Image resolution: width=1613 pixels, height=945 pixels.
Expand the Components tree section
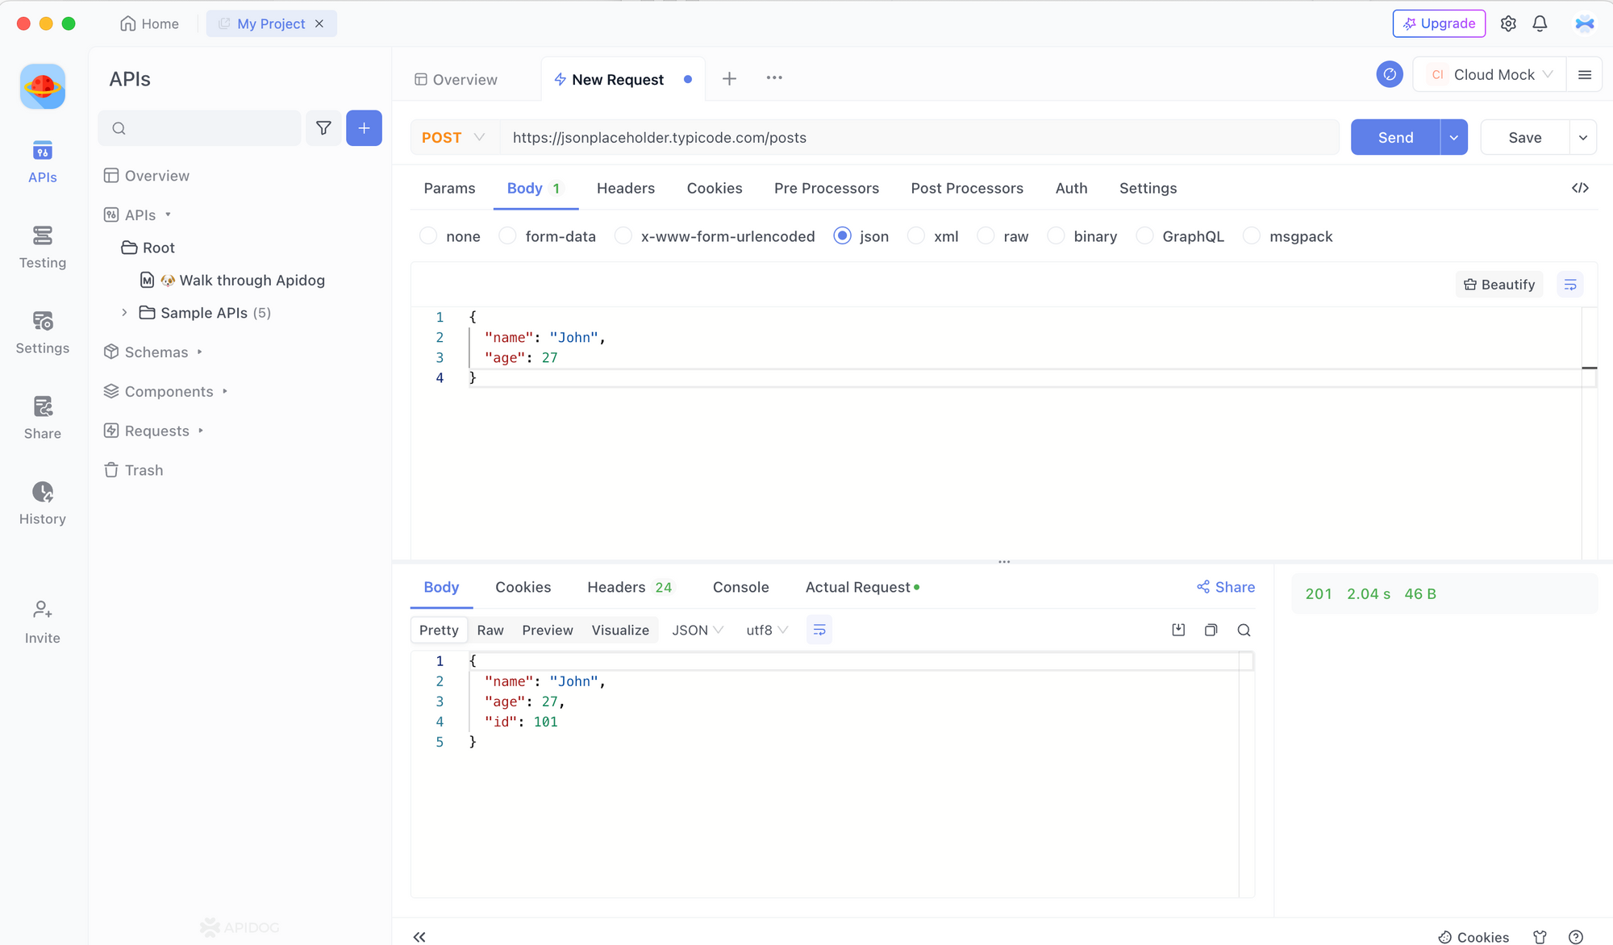[224, 391]
